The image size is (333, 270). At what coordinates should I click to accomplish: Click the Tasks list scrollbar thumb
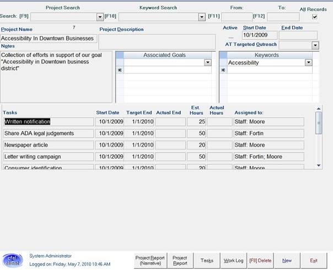319,123
